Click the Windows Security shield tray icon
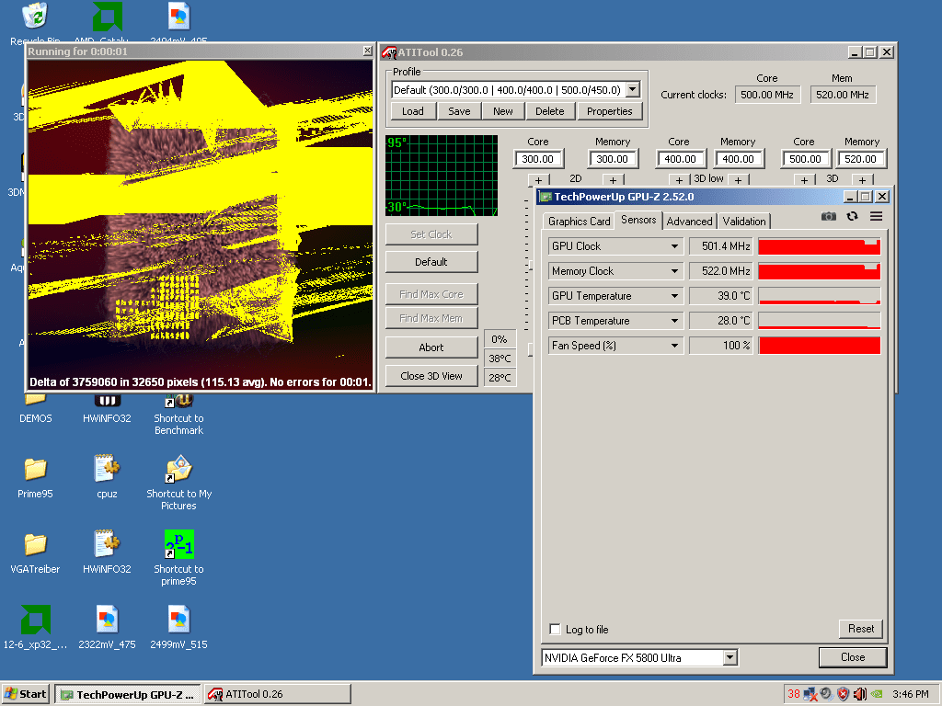Viewport: 942px width, 706px height. coord(843,694)
